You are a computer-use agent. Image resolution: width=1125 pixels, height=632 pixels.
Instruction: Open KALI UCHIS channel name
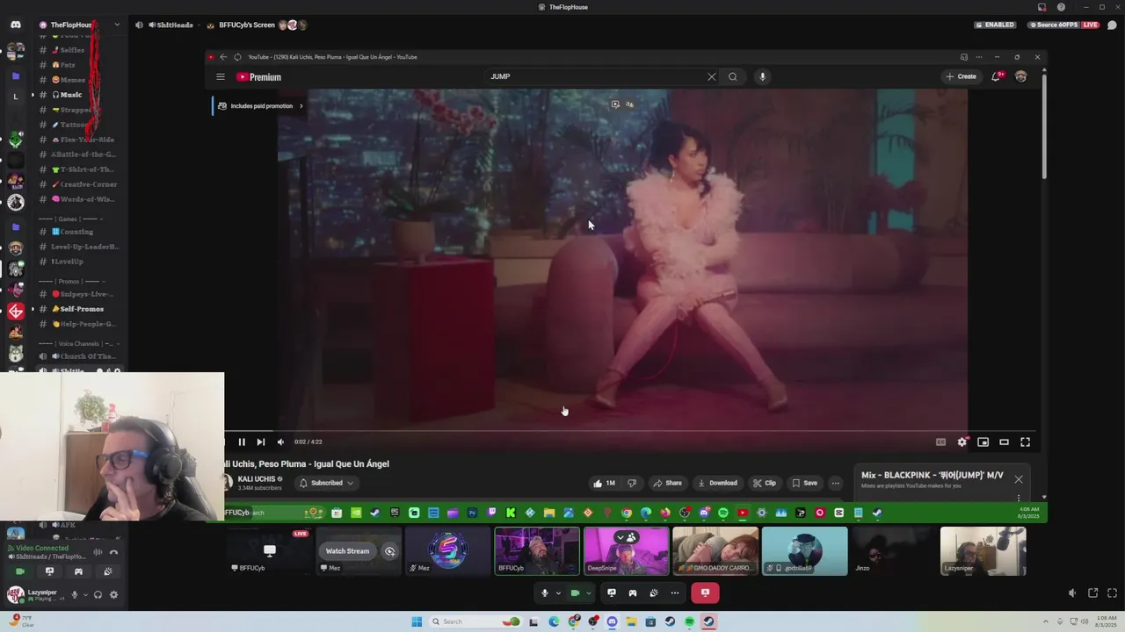coord(257,479)
